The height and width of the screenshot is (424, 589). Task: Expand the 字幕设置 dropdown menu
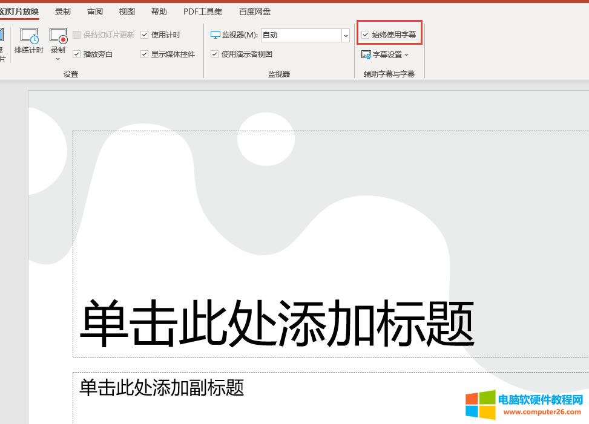[406, 54]
